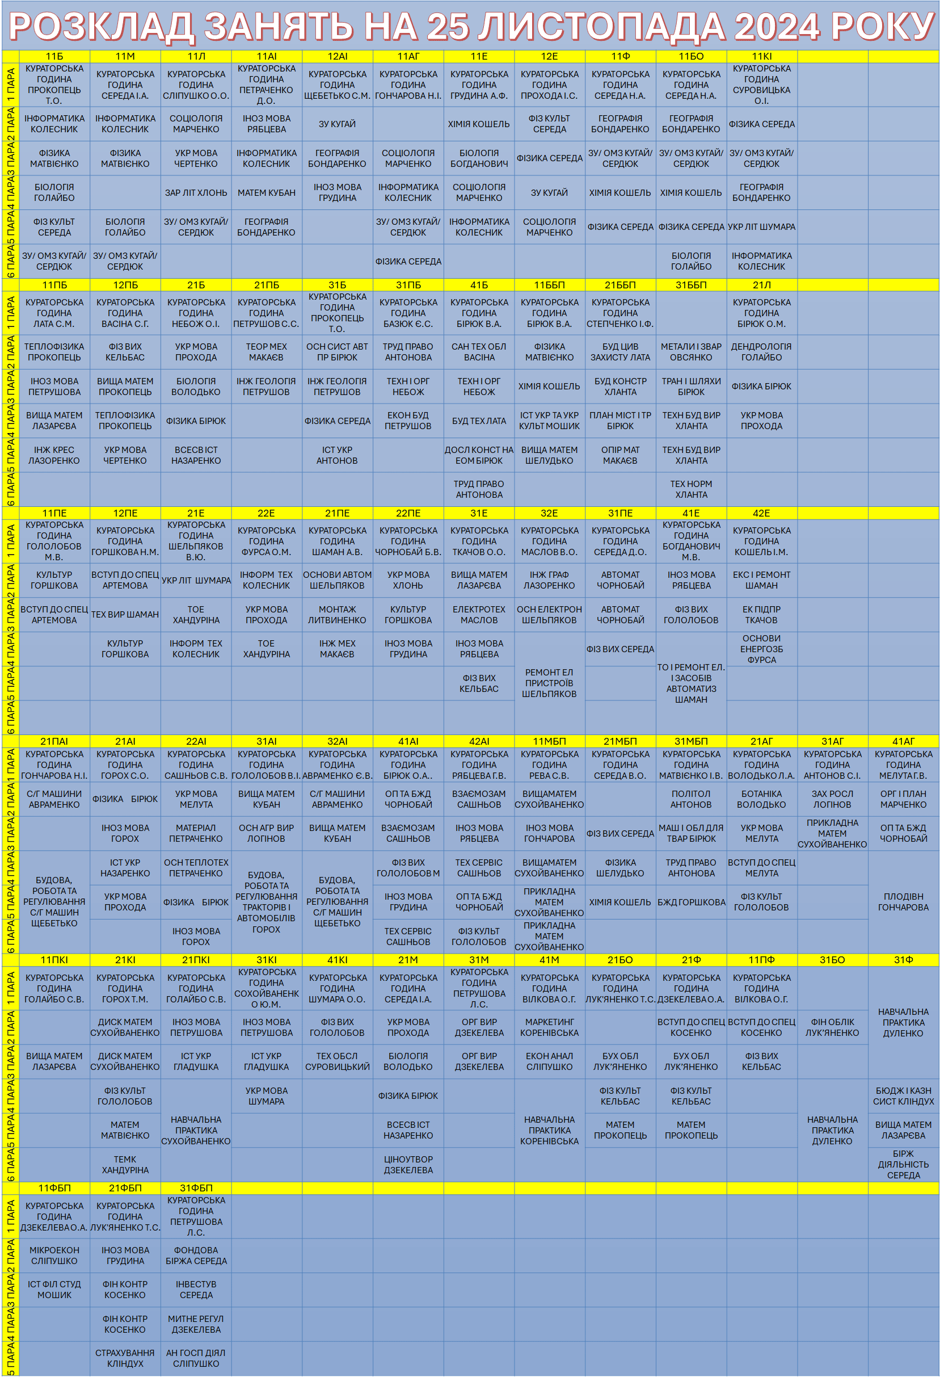This screenshot has width=940, height=1377.
Task: Select cell 'БУД ЦИВ ЗАХИСТУ ЛАТА'
Action: (x=620, y=352)
